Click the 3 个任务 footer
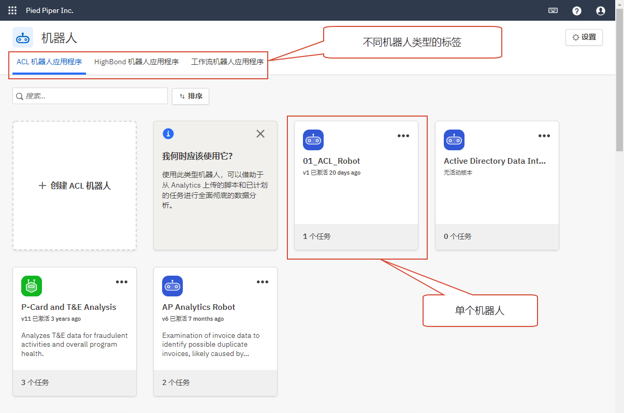This screenshot has width=624, height=413. click(75, 382)
